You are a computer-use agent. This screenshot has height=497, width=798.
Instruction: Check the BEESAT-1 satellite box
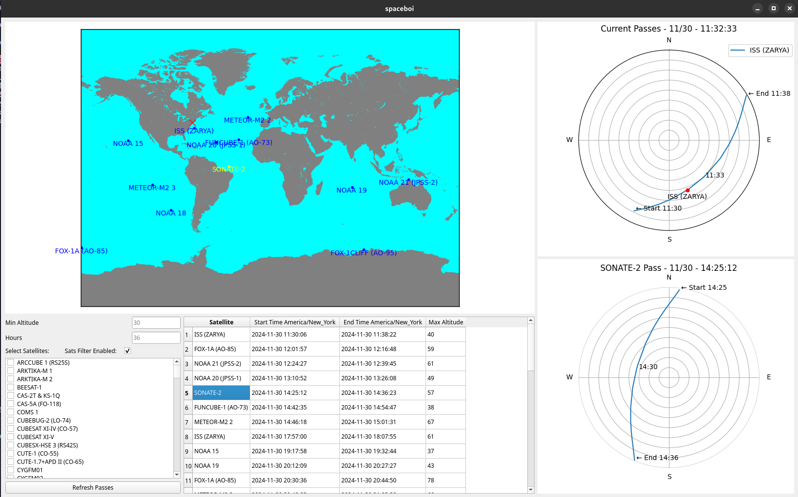11,387
